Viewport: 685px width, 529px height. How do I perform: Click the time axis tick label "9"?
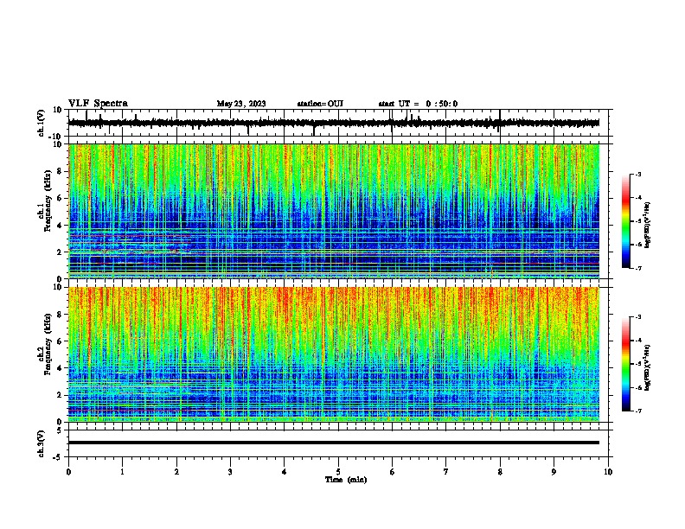click(x=554, y=472)
